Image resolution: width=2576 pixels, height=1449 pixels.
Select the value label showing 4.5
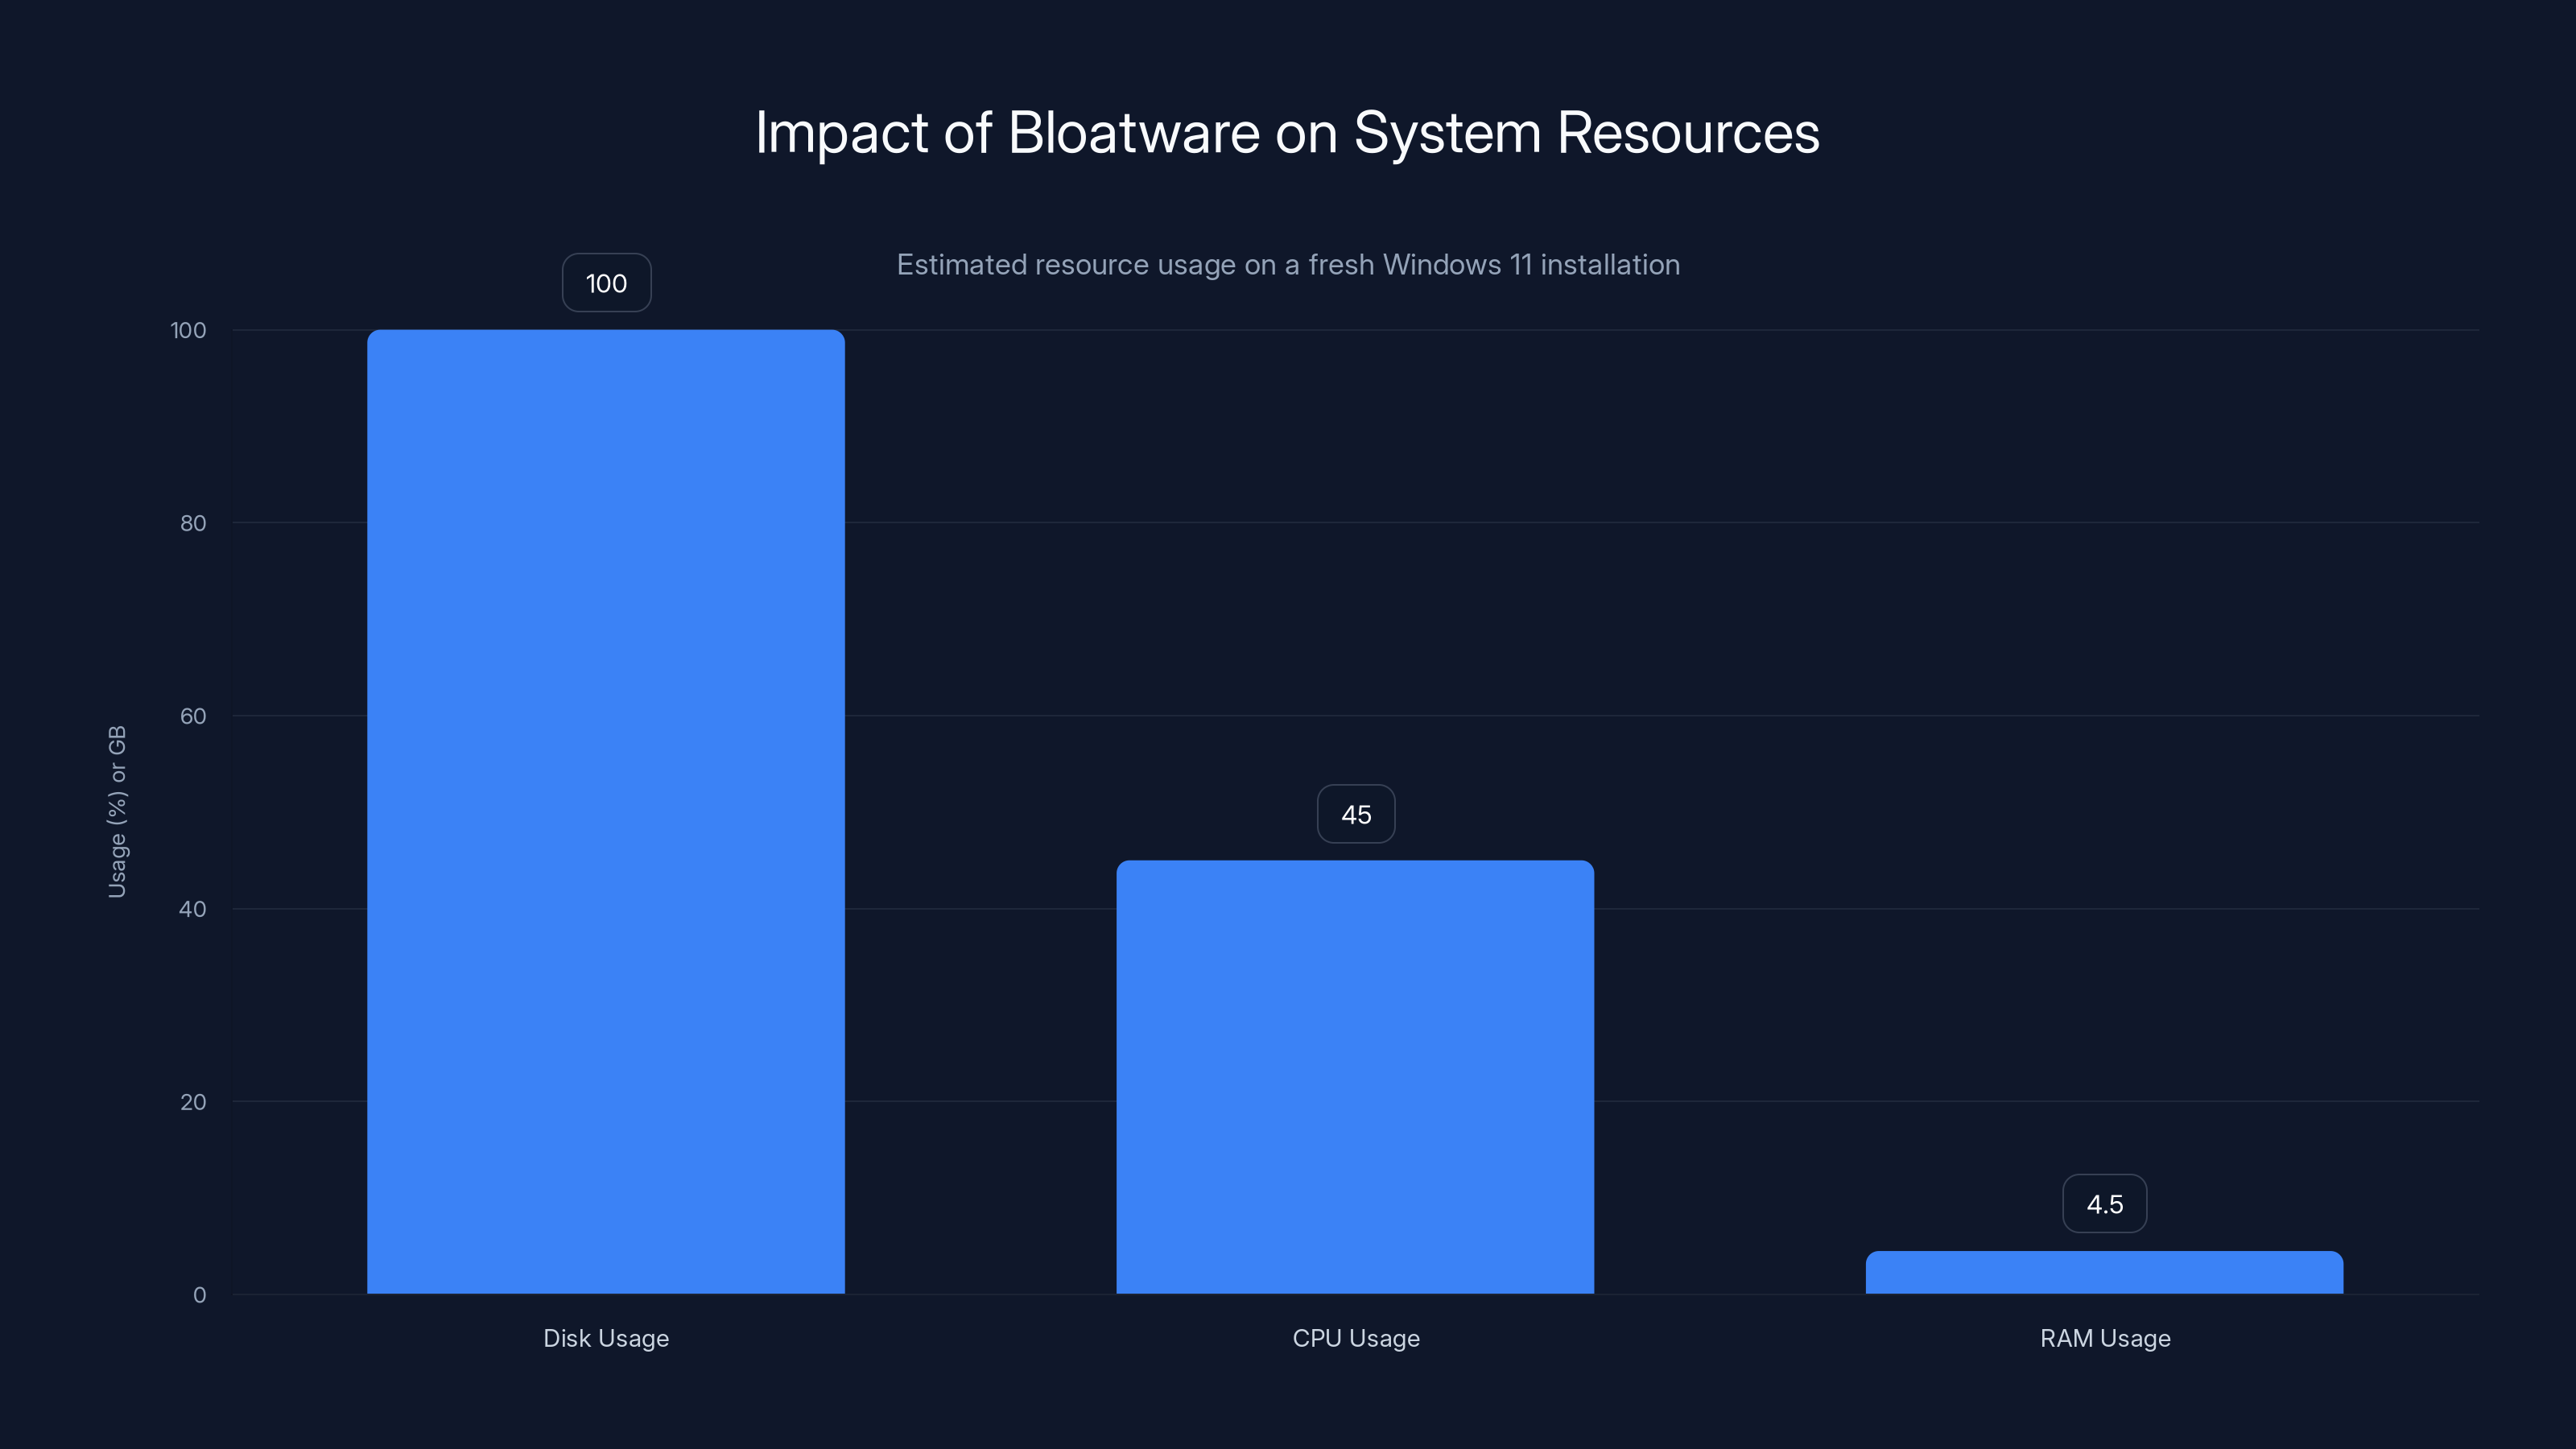click(x=2104, y=1203)
